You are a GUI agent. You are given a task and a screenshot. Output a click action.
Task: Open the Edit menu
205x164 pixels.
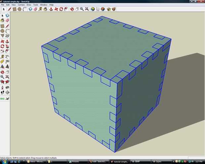pyautogui.click(x=8, y=5)
